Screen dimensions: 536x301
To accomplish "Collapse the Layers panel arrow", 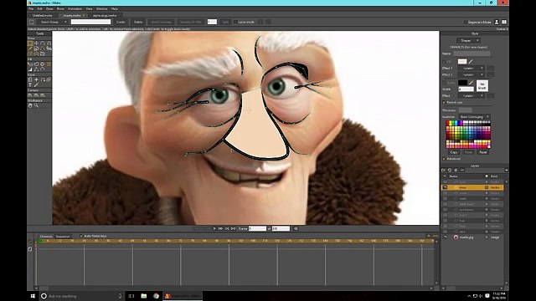I will 506,170.
